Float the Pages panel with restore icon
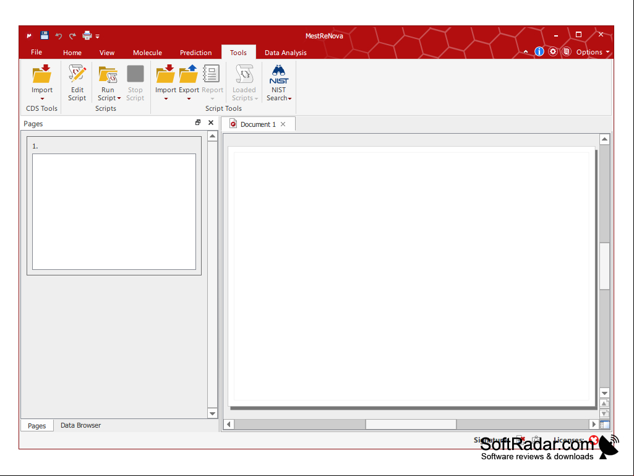 (x=198, y=123)
